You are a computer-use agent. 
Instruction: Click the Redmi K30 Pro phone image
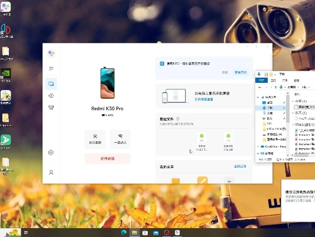108,83
